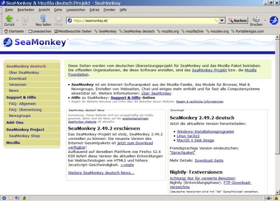Screen dimensions: 280x201
Task: Open the URL history dropdown arrow
Action: click(x=222, y=21)
